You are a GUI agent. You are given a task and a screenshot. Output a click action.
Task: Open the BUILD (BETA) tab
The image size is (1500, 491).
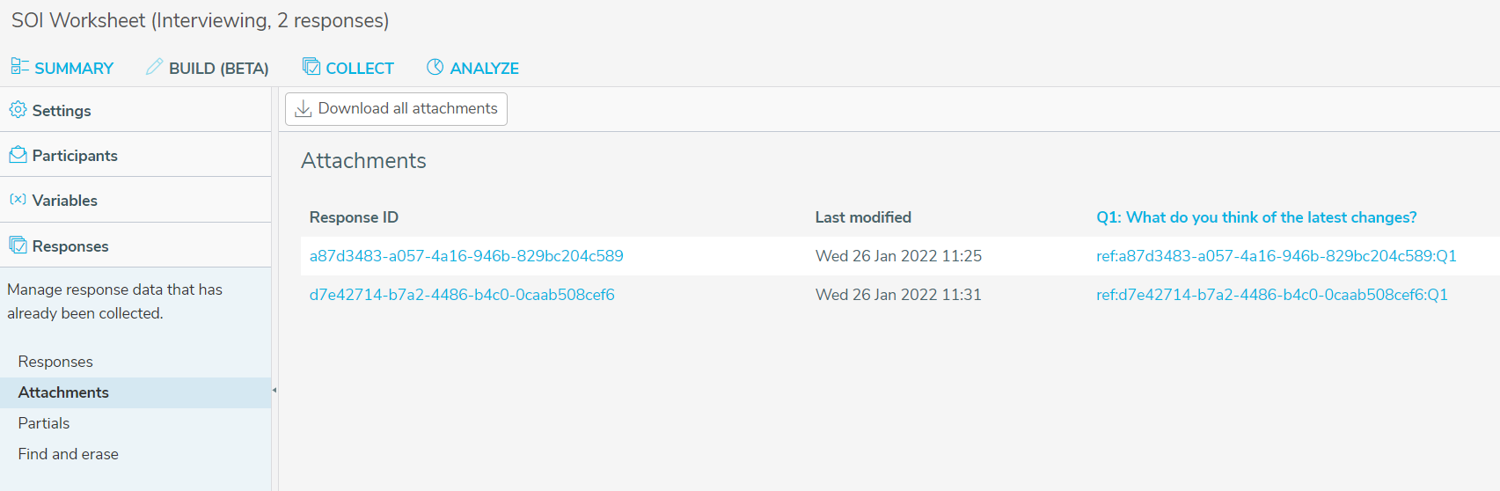(208, 68)
